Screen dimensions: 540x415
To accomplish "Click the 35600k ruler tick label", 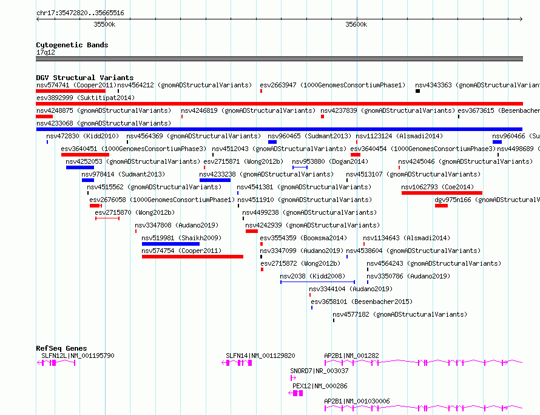I will (356, 24).
